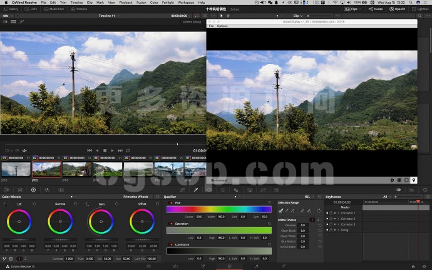Open the Info palette icon

point(425,190)
